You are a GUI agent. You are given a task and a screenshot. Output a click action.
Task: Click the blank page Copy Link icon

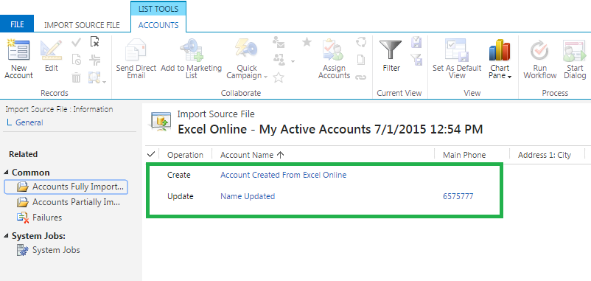coord(361,60)
